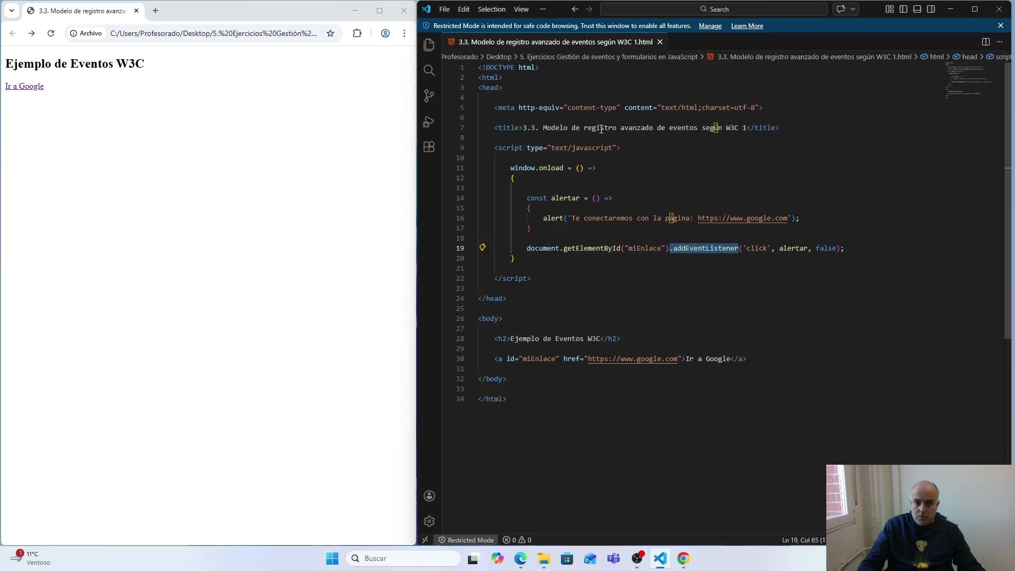1015x571 pixels.
Task: Click the Manage link in the banner
Action: (710, 26)
